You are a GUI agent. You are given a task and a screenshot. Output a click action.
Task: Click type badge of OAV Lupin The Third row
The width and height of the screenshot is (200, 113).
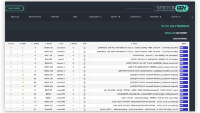(184, 98)
